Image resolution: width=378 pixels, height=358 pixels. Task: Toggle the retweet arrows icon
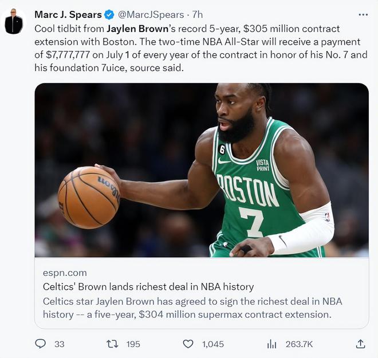click(112, 344)
